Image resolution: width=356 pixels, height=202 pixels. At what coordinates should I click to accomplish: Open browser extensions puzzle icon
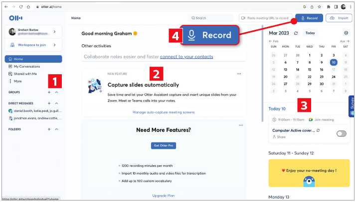[x=328, y=7]
